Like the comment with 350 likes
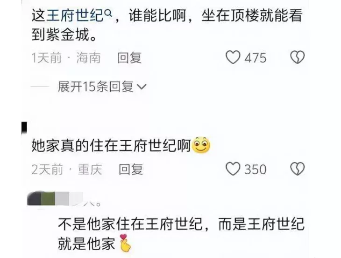The height and width of the screenshot is (258, 341). pyautogui.click(x=233, y=169)
